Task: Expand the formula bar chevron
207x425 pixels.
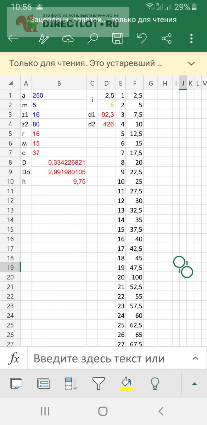Action: [x=195, y=358]
